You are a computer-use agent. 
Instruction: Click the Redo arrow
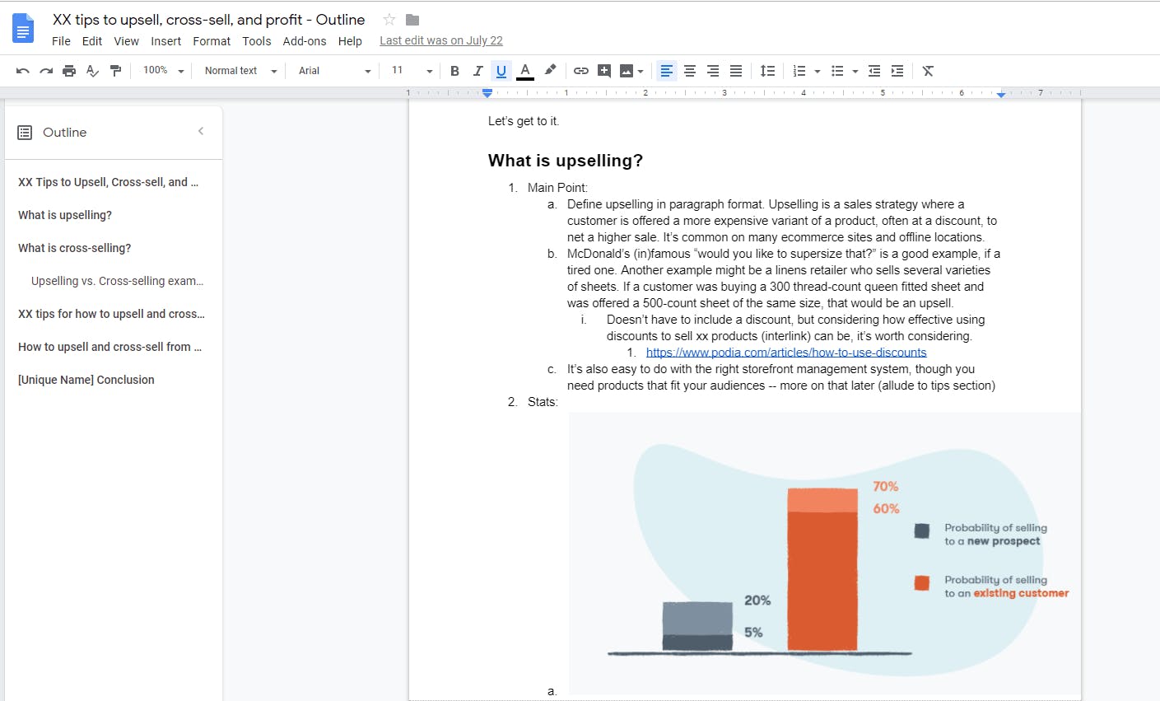pos(46,71)
